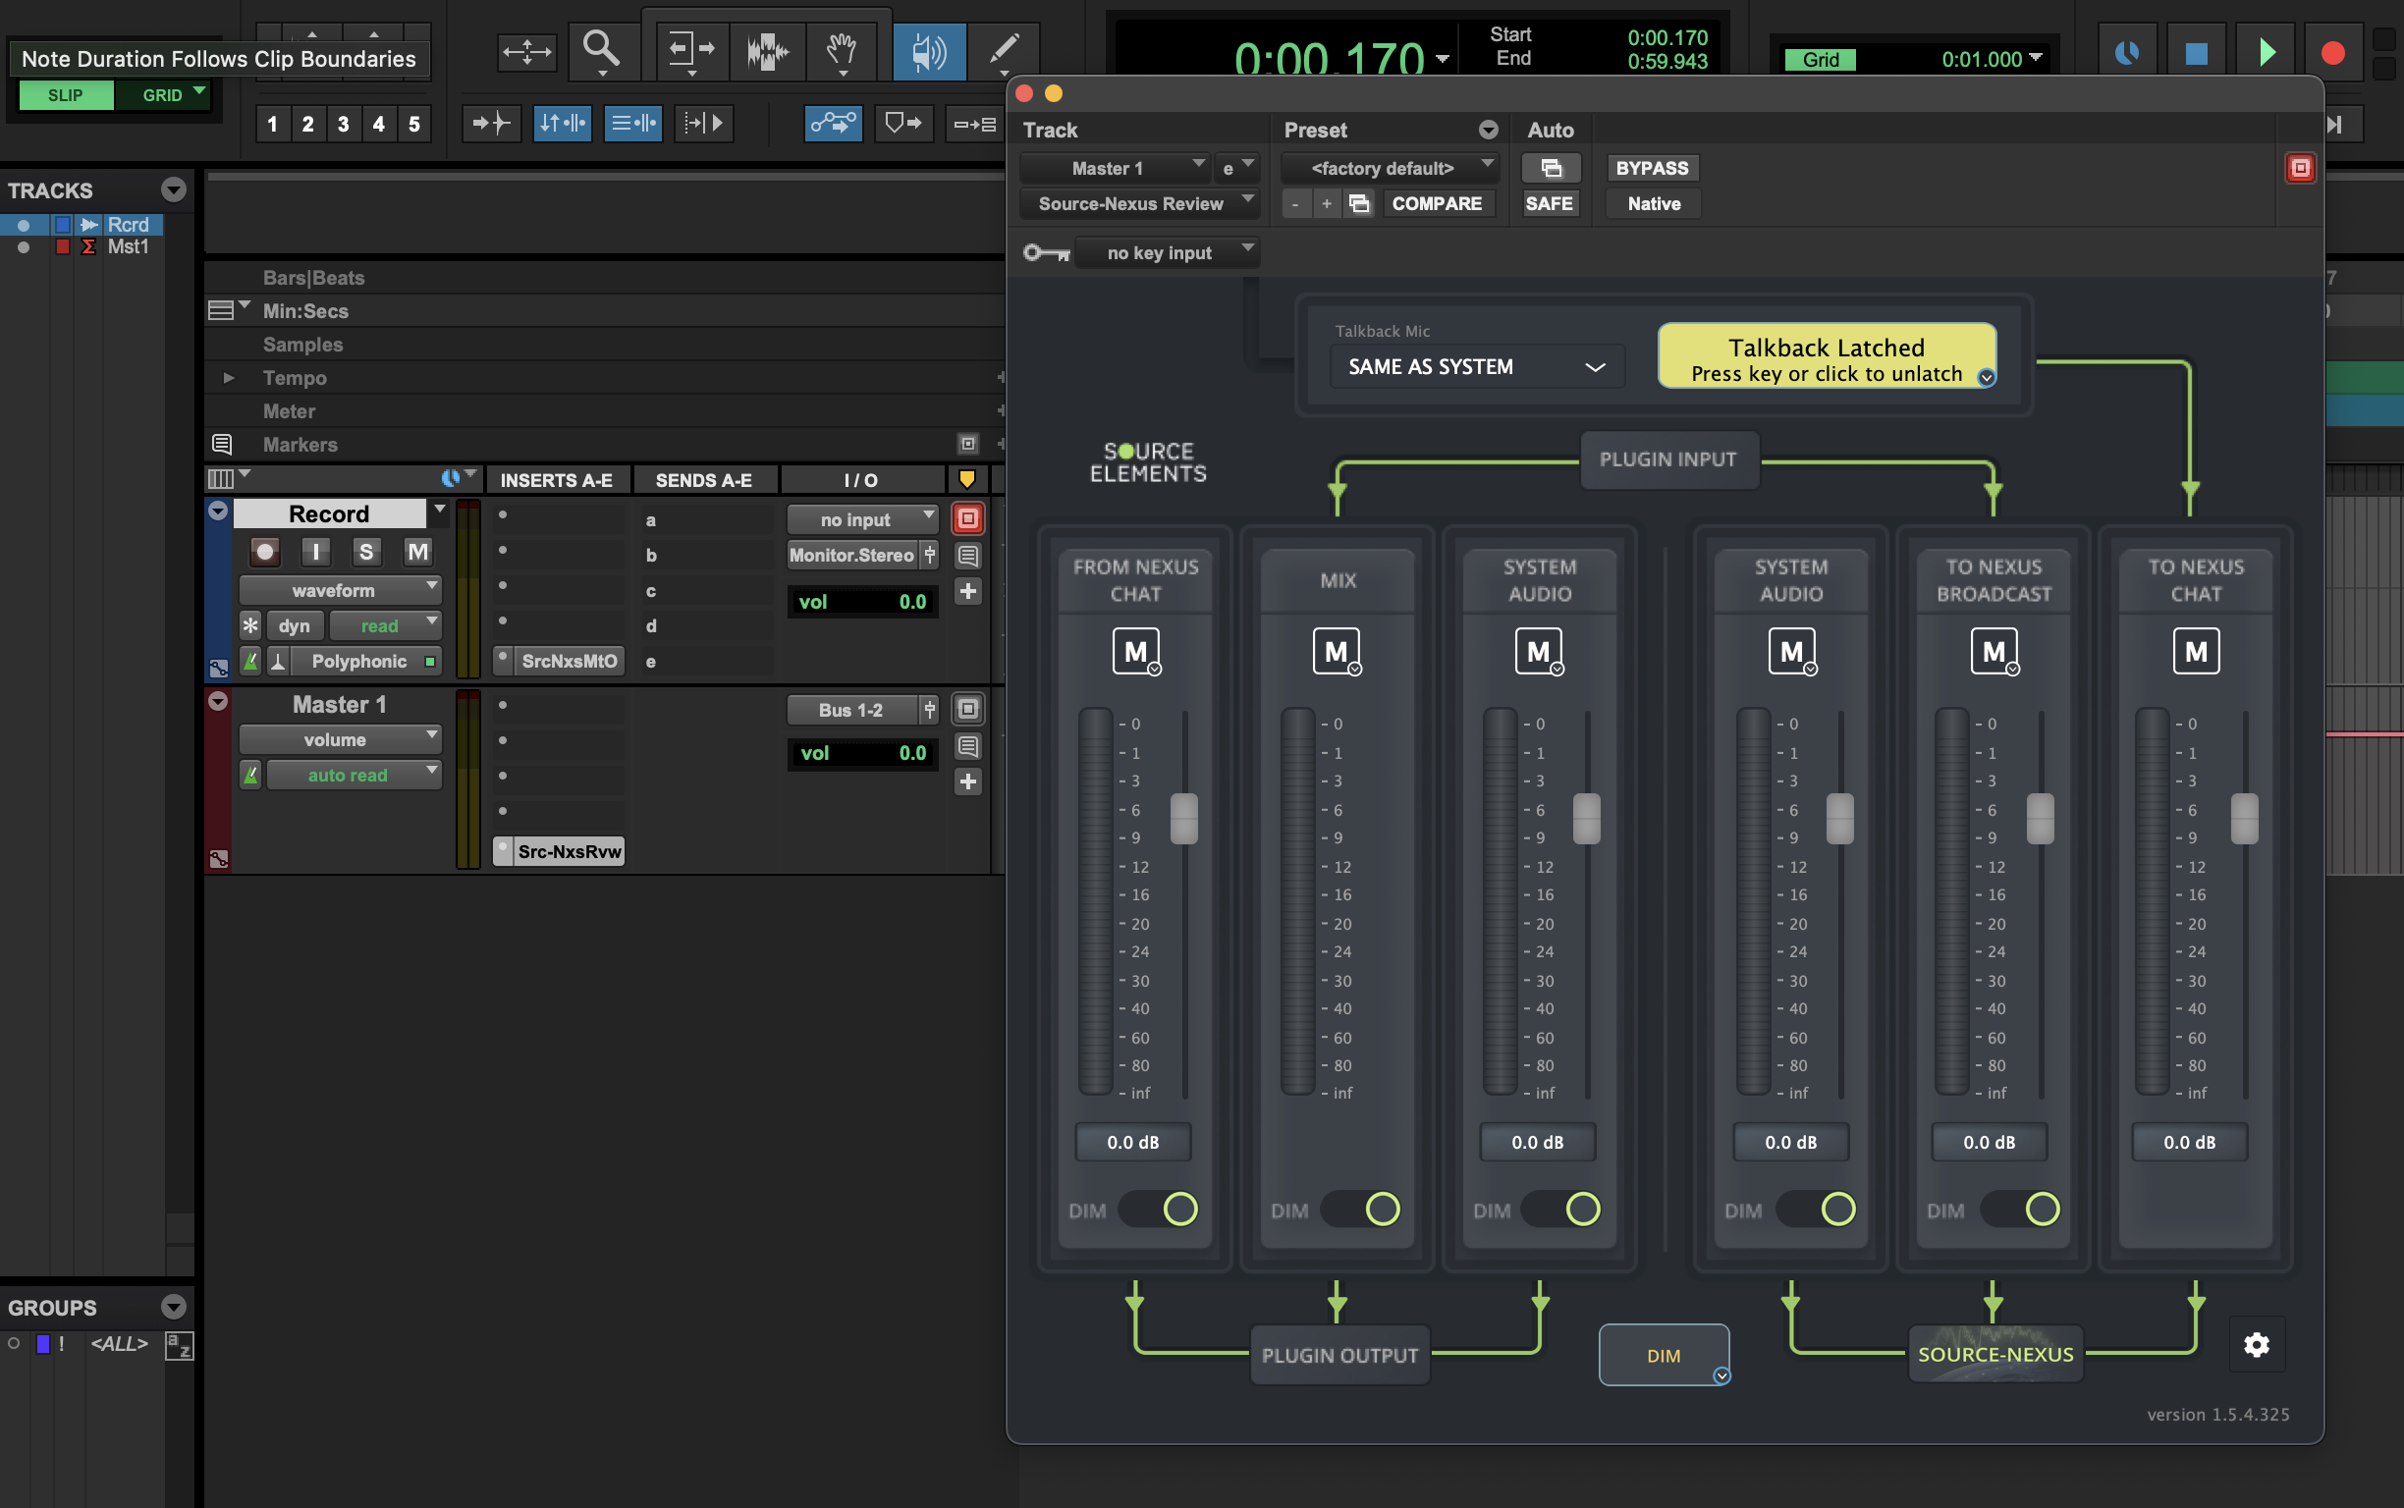Viewport: 2404px width, 1508px height.
Task: Toggle Link Track and Edit Selection
Action: point(632,124)
